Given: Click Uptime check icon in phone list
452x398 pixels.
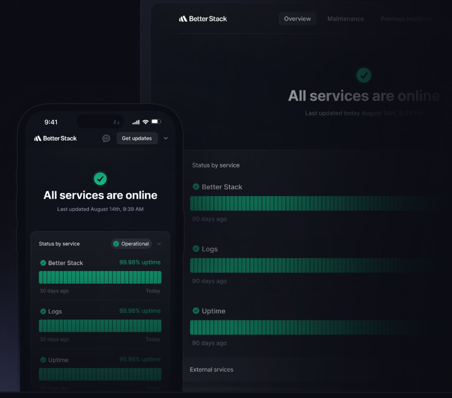Looking at the screenshot, I should pos(43,360).
